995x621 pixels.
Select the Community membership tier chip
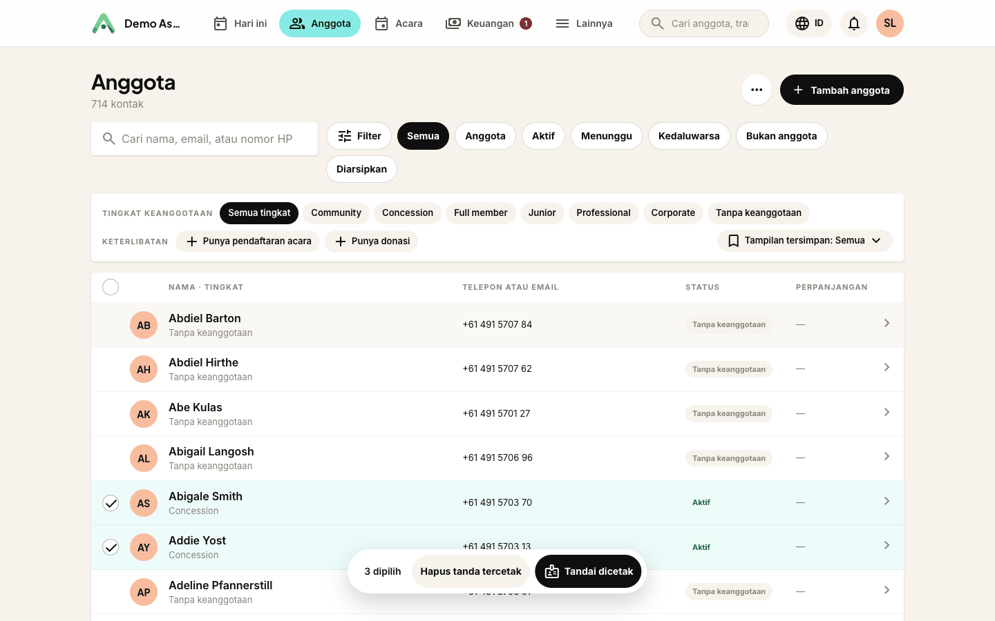pos(336,213)
